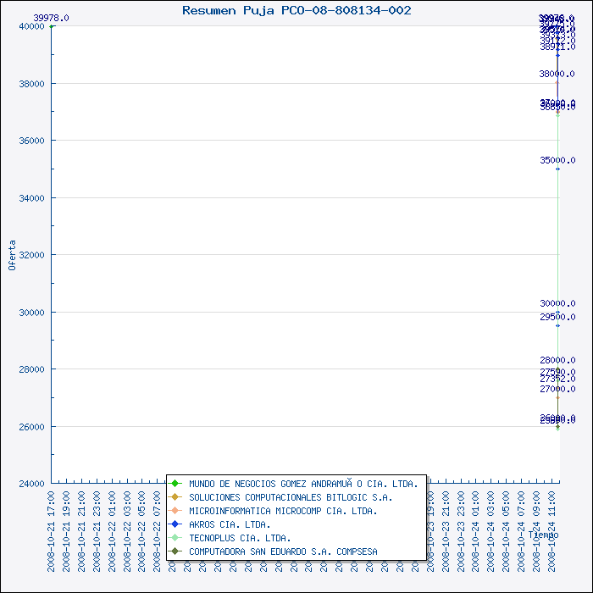The height and width of the screenshot is (593, 593).
Task: Click SOLUCIONES COMPUTACIONALES BITLOGIC S.A. legend text
Action: [291, 497]
